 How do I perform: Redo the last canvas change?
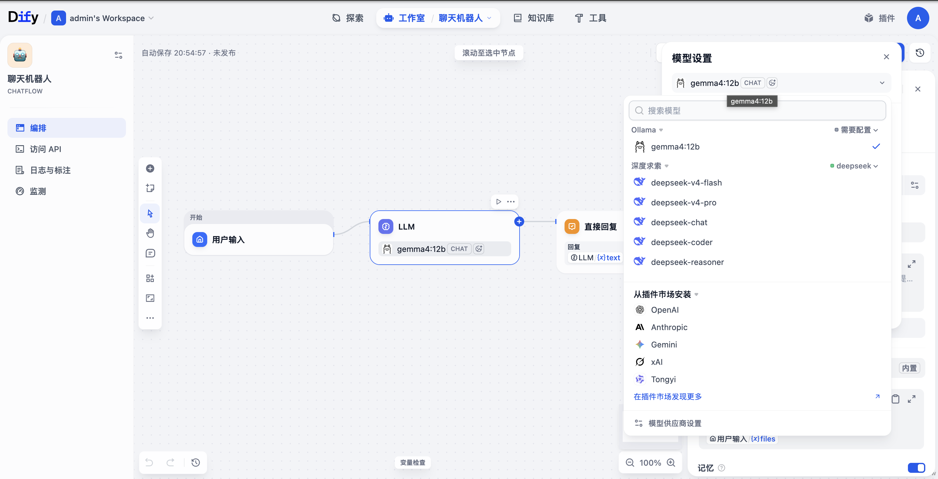coord(170,462)
